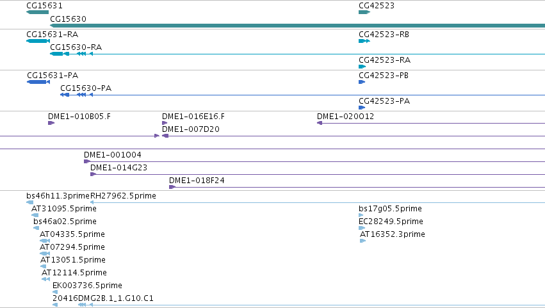This screenshot has height=308, width=545.
Task: Click the bs46a02.5prime label
Action: pyautogui.click(x=65, y=222)
